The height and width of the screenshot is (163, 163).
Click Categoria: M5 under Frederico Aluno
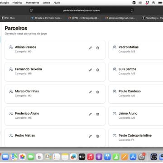click(23, 118)
